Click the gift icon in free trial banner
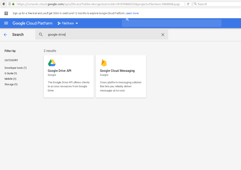 coord(6,13)
